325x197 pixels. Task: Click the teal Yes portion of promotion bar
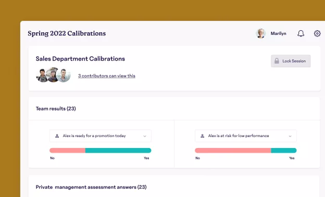[x=118, y=150]
